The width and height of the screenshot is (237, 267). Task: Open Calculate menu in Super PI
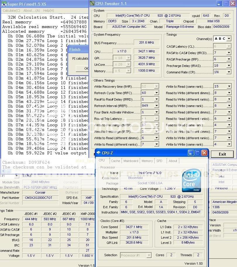tap(11, 11)
